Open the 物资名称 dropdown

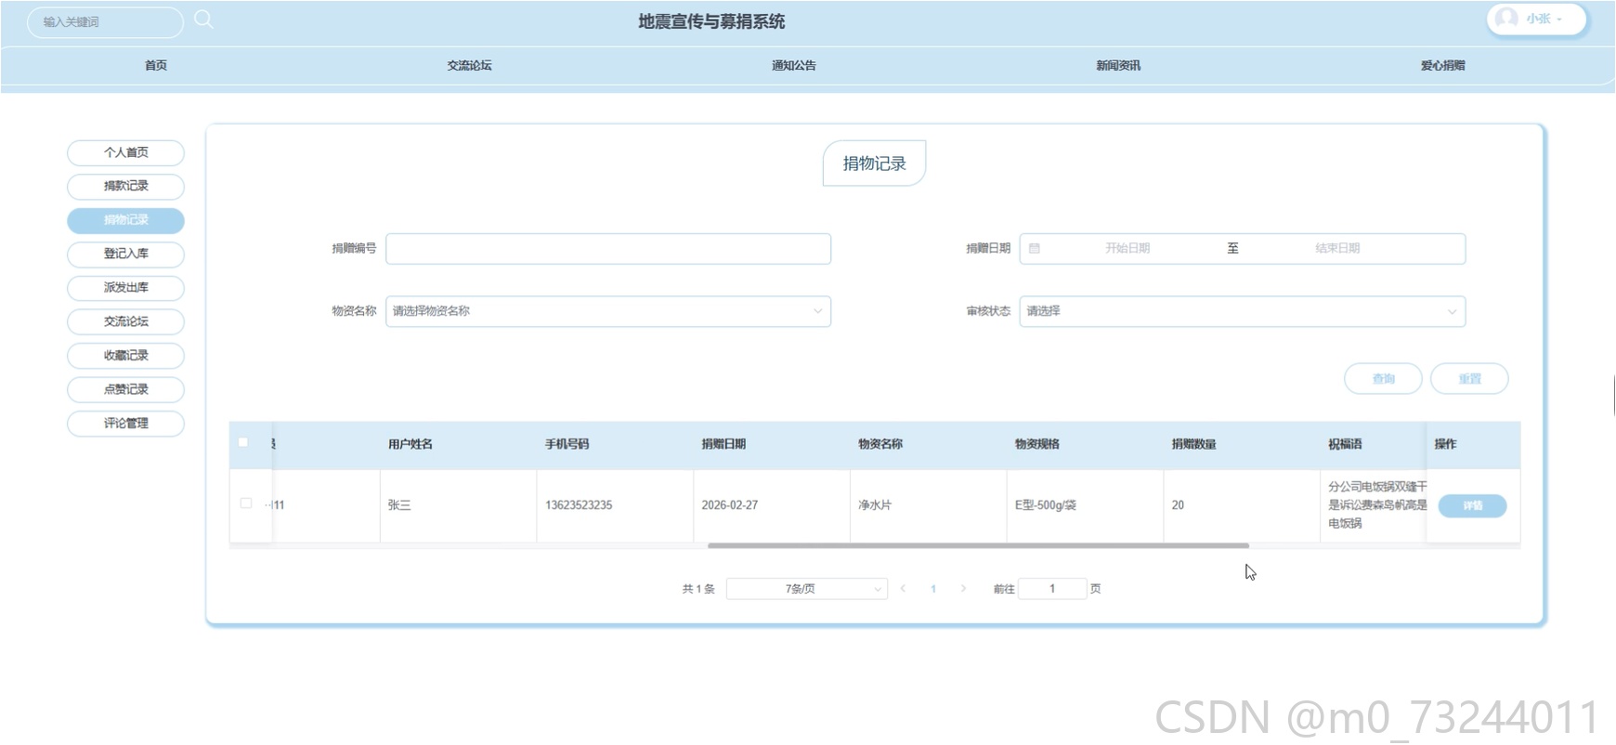pyautogui.click(x=608, y=311)
